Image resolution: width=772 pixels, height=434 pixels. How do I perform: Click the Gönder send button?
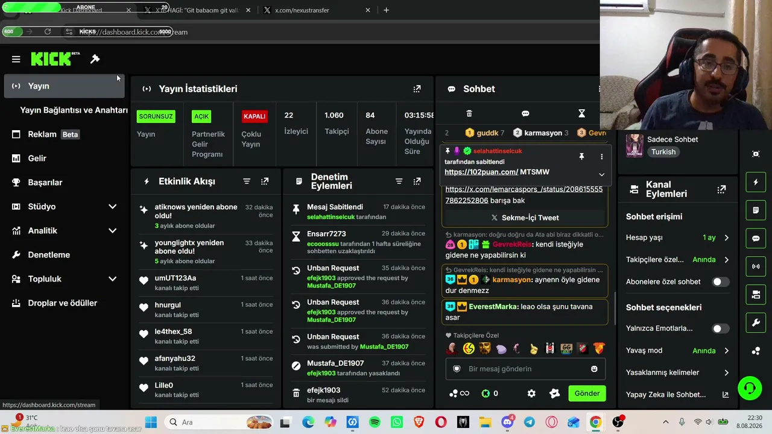coord(587,394)
